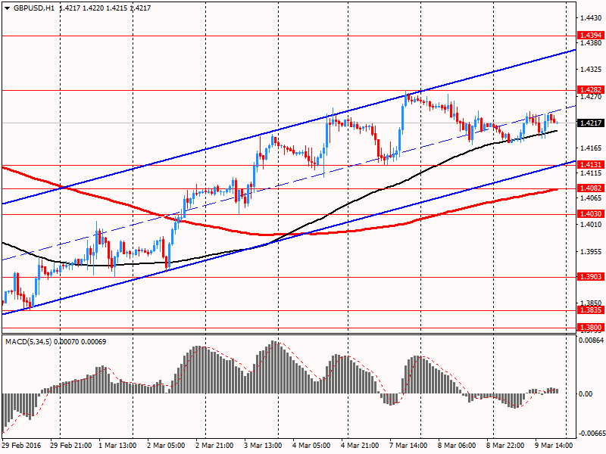Select the current price tag 1.4217

pos(591,123)
